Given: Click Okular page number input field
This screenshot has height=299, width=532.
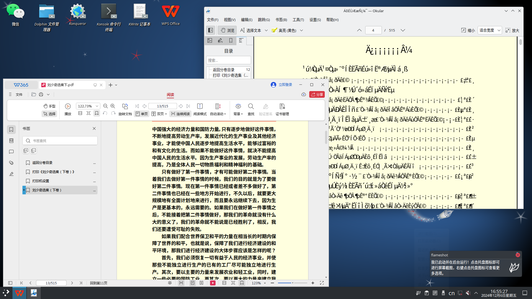Looking at the screenshot, I should click(373, 30).
